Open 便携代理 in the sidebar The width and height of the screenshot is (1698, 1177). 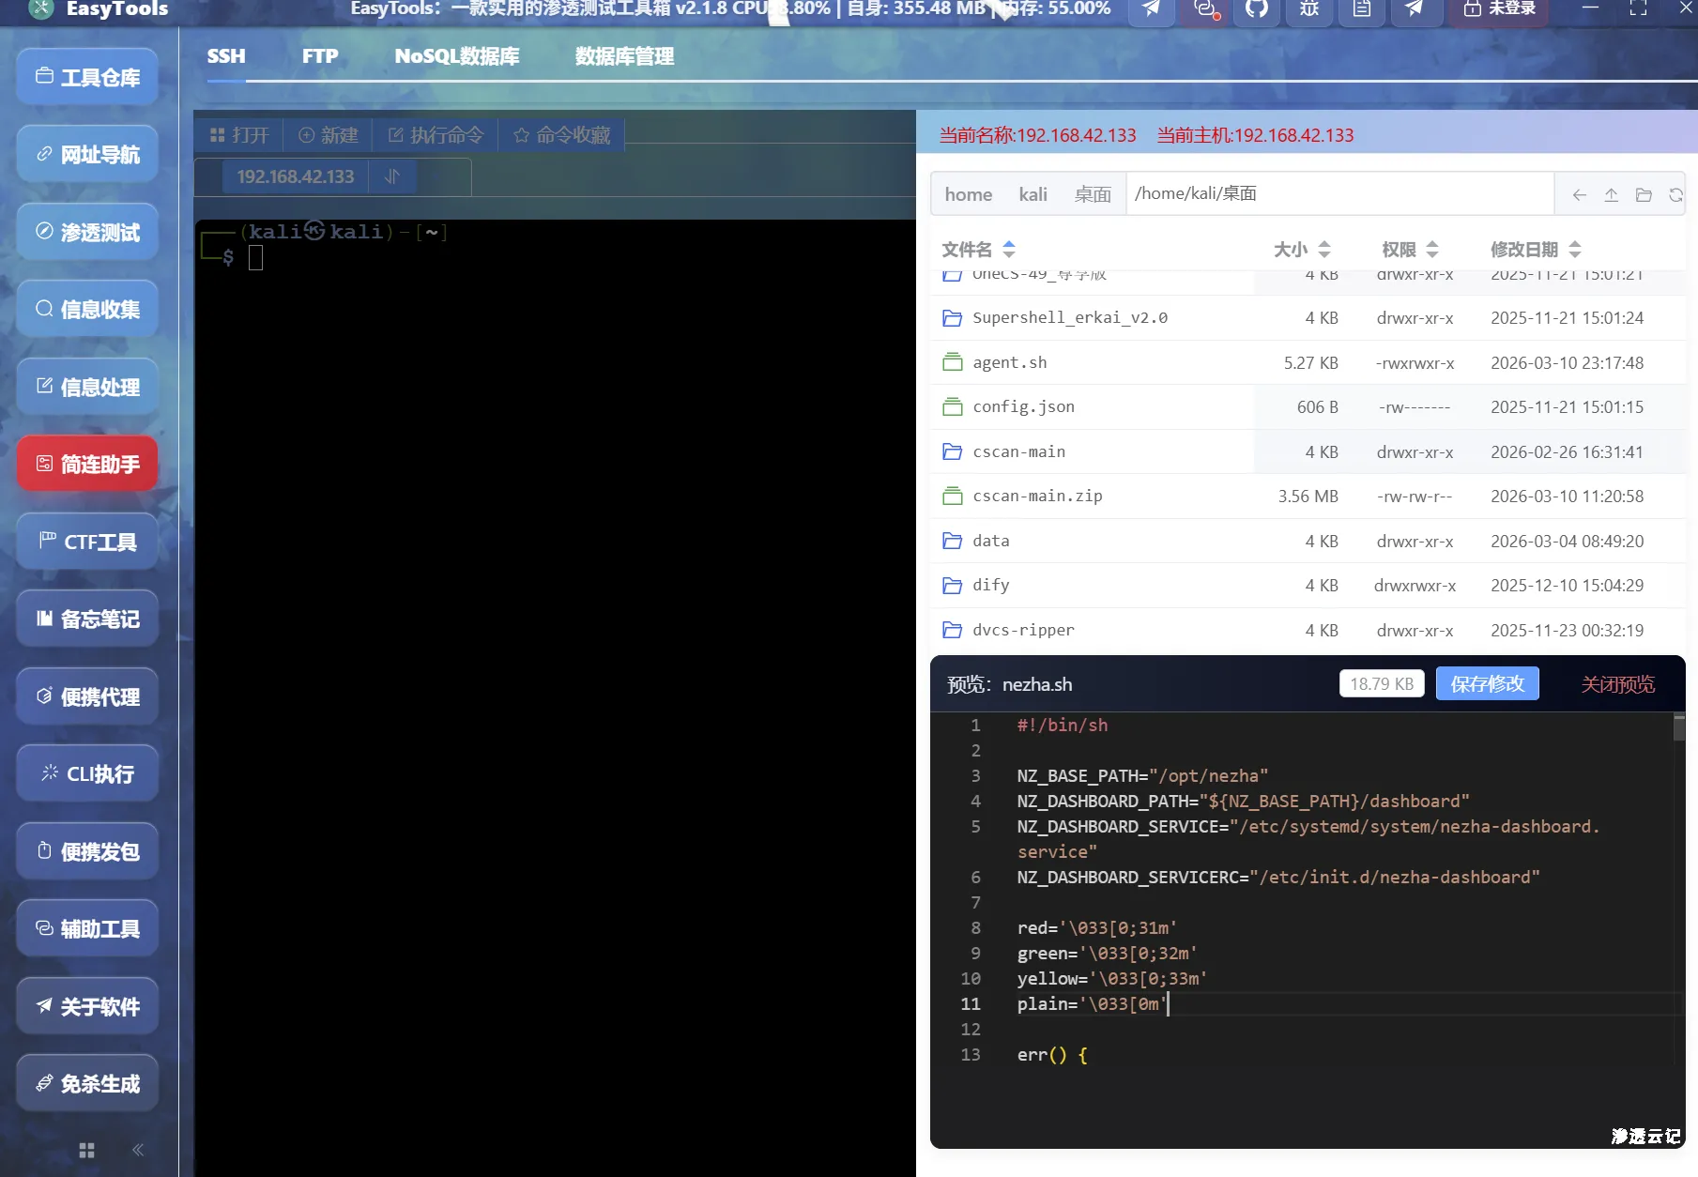(86, 696)
